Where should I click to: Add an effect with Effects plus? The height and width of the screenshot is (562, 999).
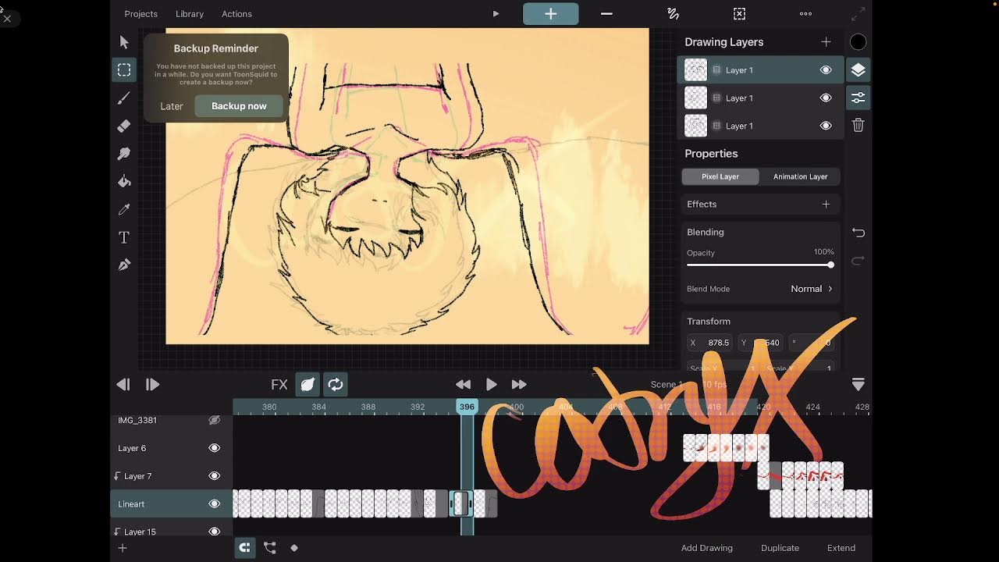coord(826,204)
